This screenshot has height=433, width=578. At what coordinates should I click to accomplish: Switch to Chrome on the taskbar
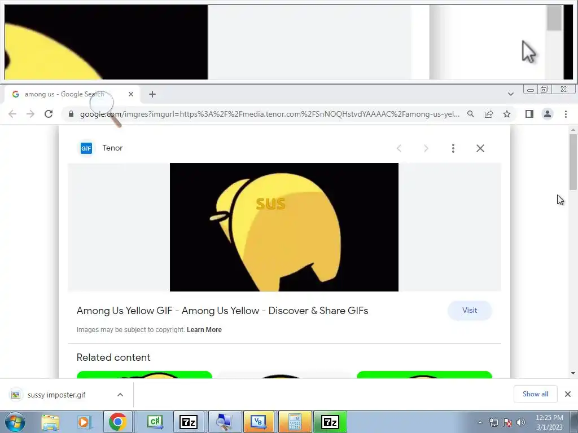(x=117, y=422)
